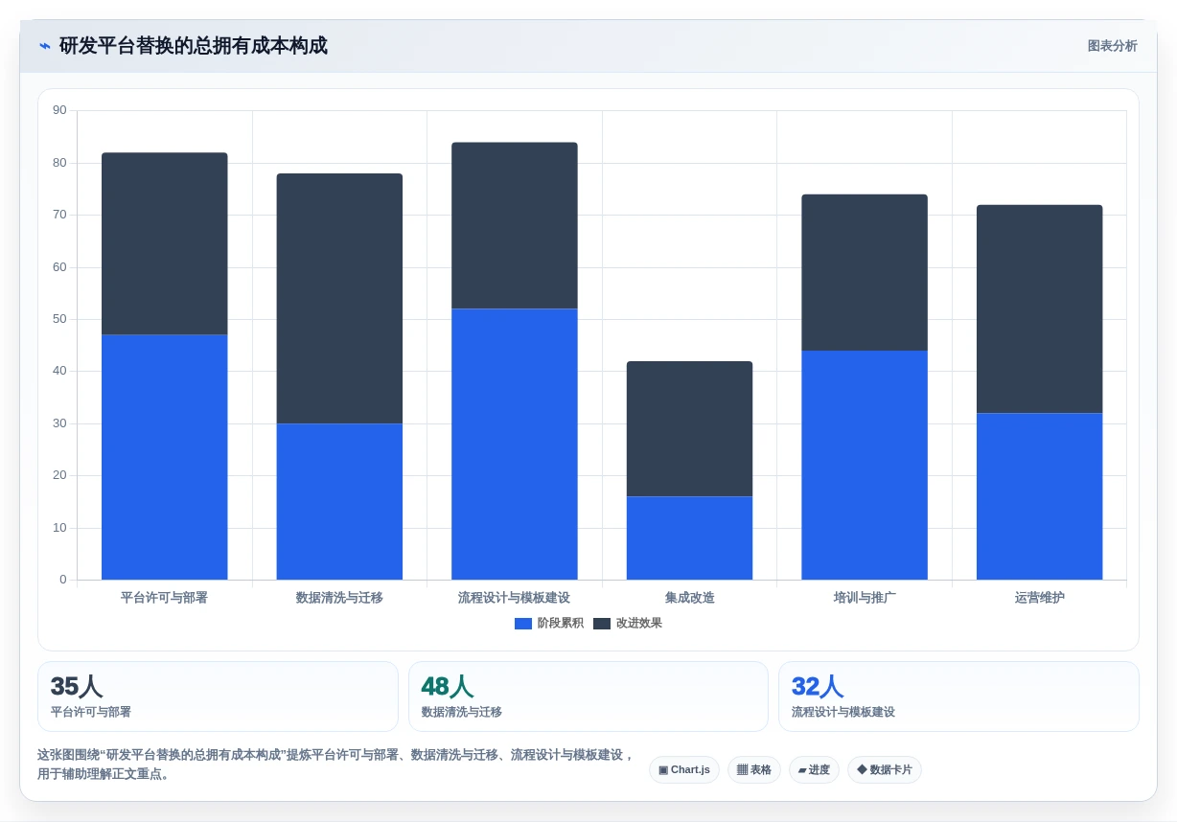Click the blue bar segment for 运营维护
This screenshot has width=1177, height=822.
1039,496
